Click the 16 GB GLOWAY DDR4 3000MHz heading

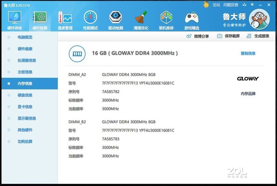(135, 53)
